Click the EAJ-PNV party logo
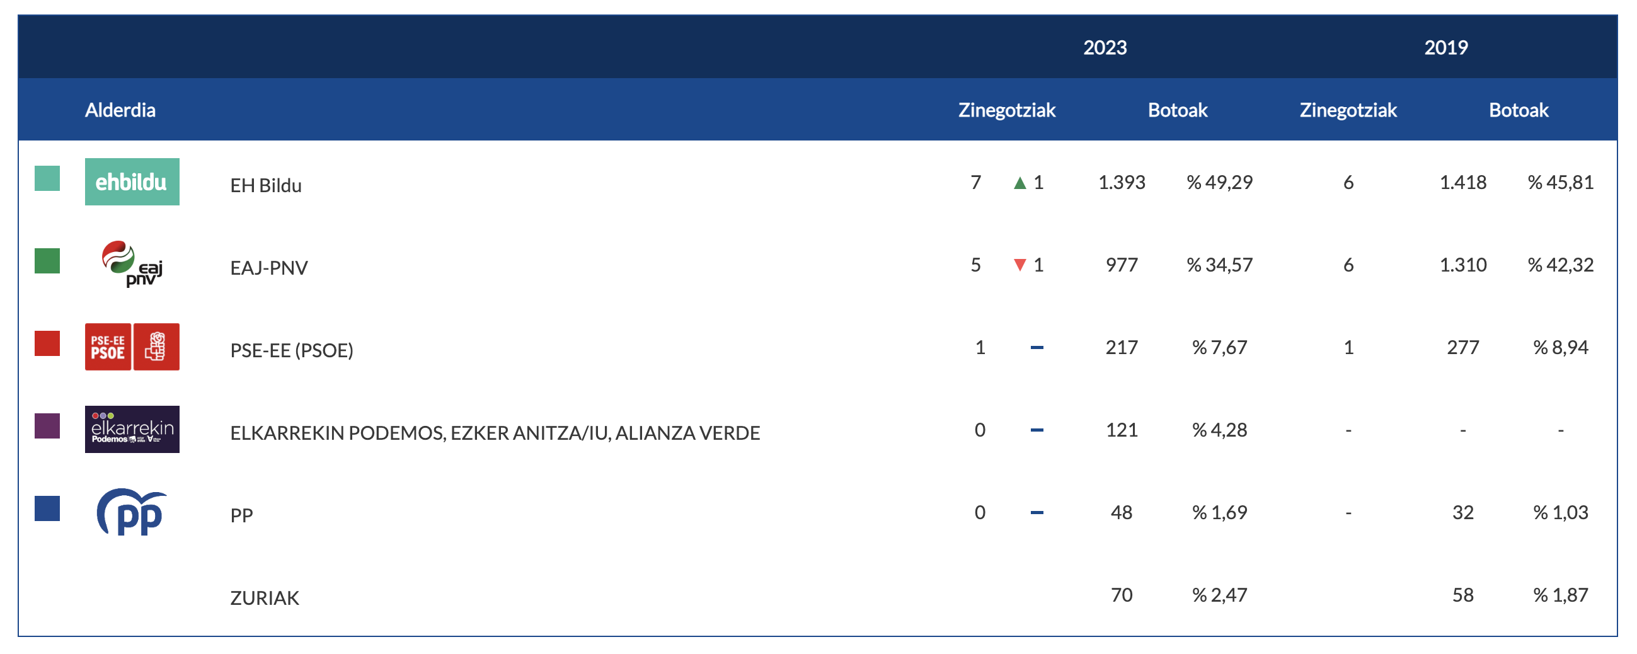The height and width of the screenshot is (654, 1637). [132, 264]
